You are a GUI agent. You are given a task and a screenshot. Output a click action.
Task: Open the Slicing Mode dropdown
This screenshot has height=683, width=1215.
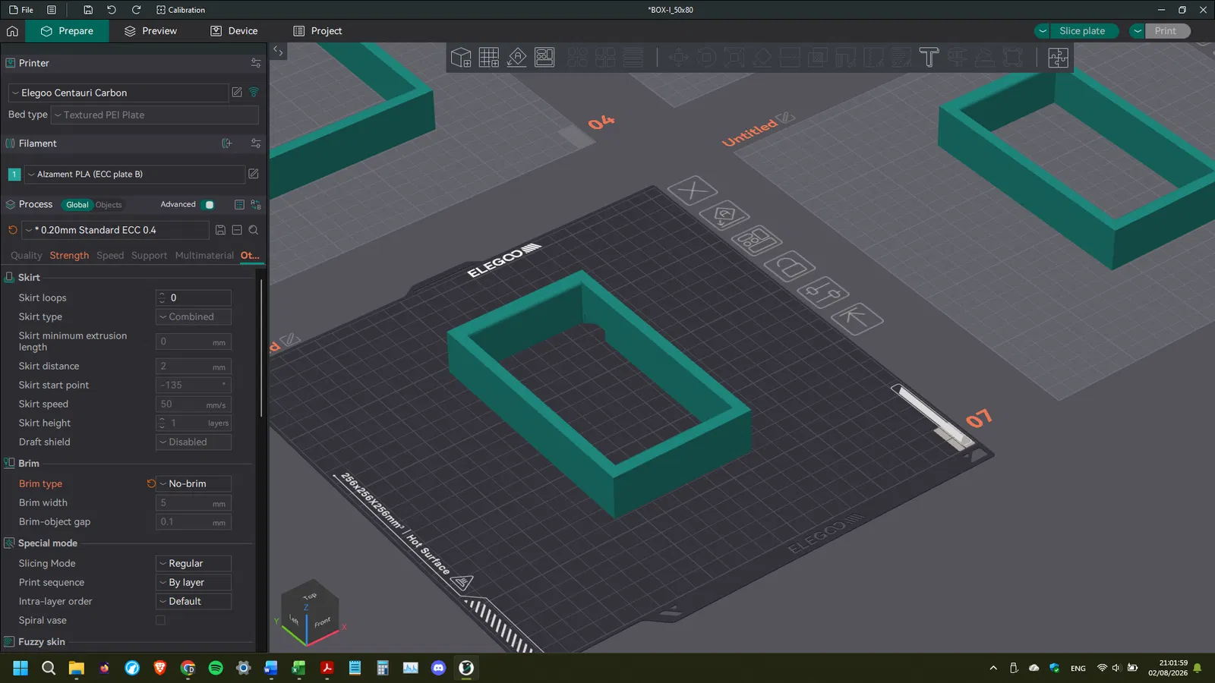click(194, 564)
